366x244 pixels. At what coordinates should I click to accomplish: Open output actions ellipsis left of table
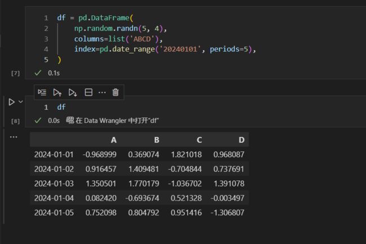[14, 137]
